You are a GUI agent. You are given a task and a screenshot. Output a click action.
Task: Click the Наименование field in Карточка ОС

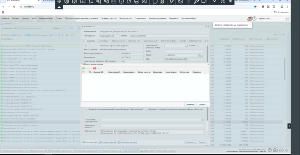(x=153, y=31)
